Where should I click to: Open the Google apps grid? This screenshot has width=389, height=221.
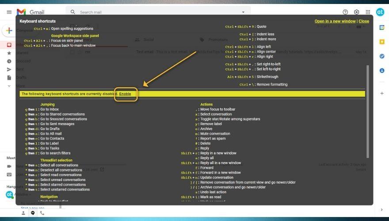click(368, 12)
